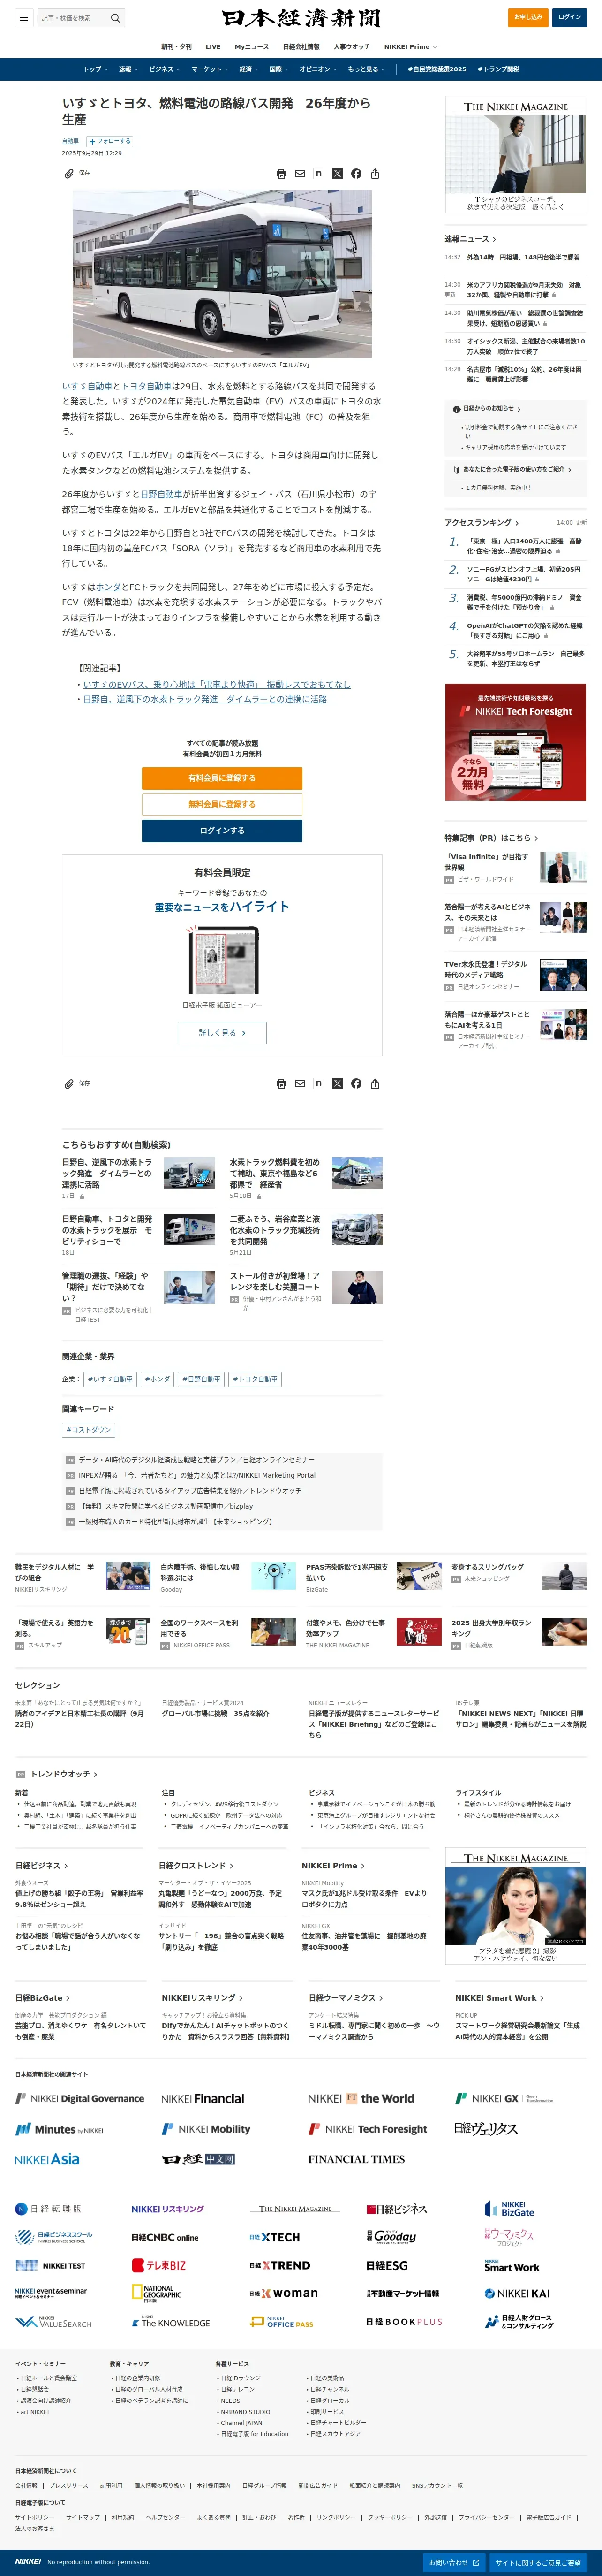Expand the マーケット navigation dropdown
This screenshot has height=2576, width=602.
click(210, 69)
